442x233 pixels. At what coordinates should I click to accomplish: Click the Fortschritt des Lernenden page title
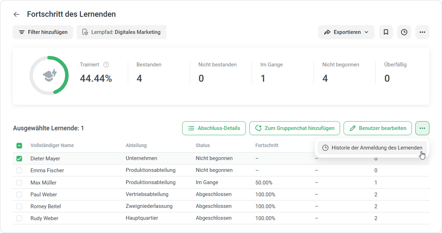coord(71,14)
